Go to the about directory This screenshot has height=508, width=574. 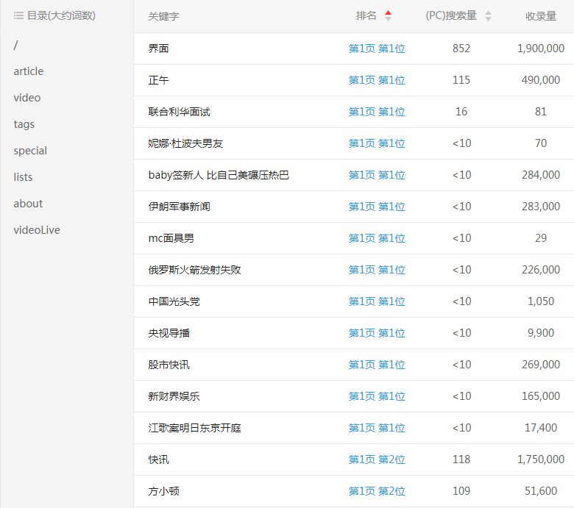(28, 204)
